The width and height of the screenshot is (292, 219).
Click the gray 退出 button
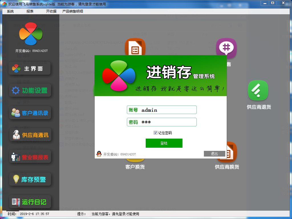click(214, 154)
